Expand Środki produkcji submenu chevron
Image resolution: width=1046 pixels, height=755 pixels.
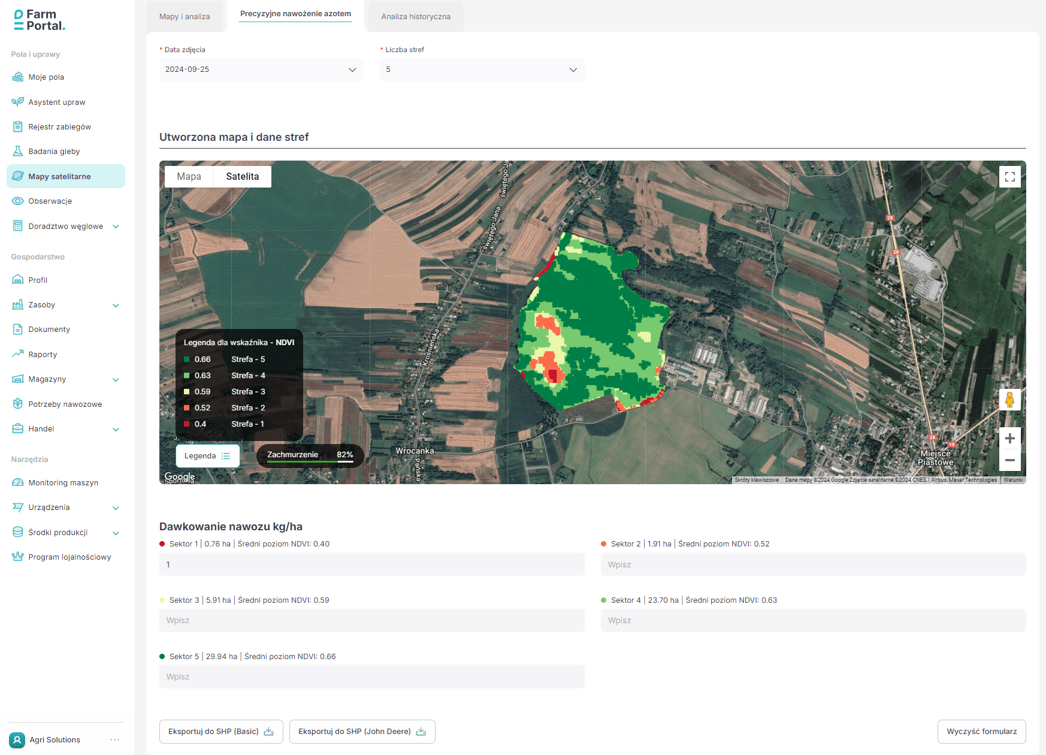pyautogui.click(x=116, y=533)
